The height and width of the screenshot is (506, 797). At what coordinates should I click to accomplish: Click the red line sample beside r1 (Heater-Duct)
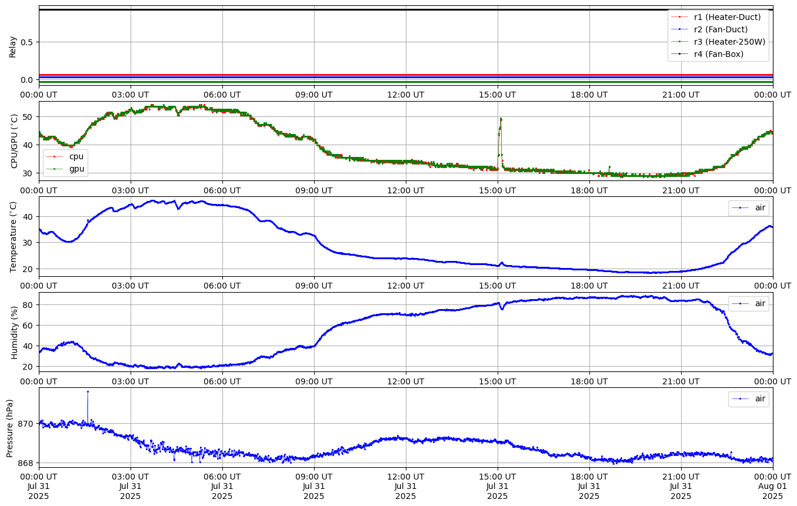[681, 17]
